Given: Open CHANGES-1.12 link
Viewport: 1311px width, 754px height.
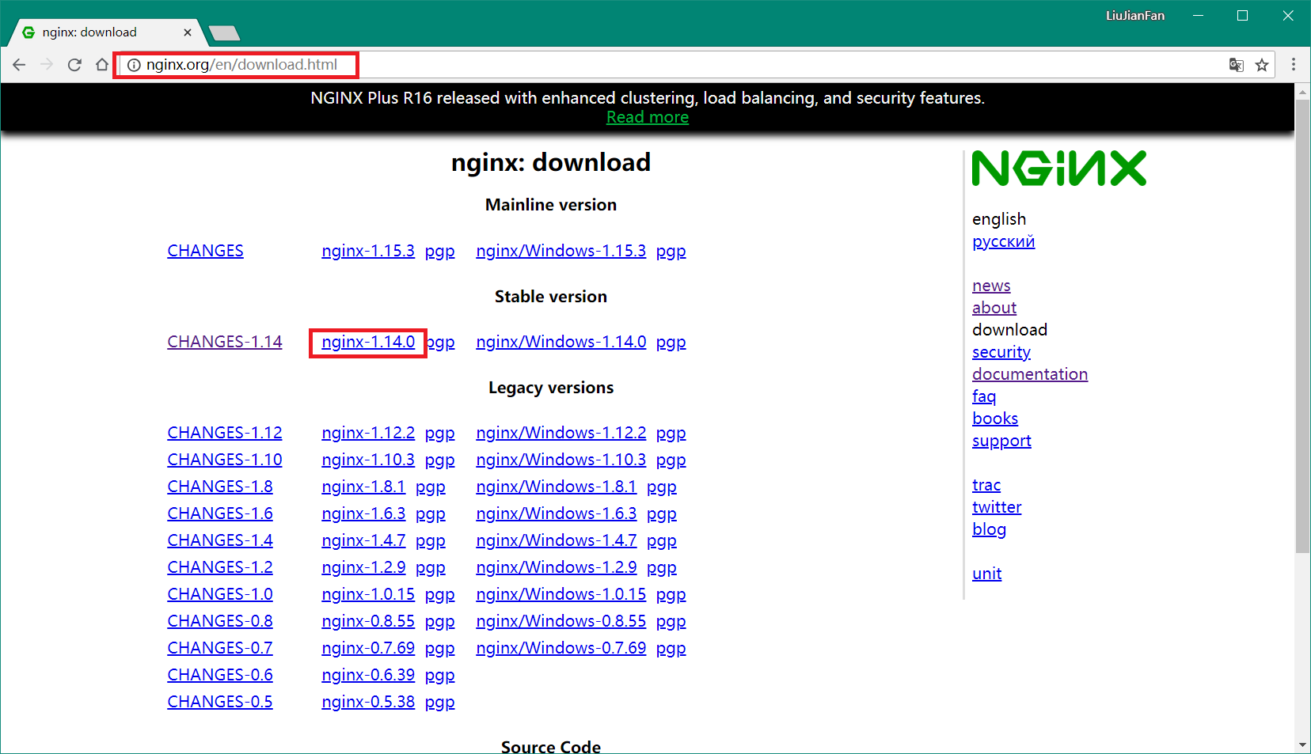Looking at the screenshot, I should click(x=225, y=433).
